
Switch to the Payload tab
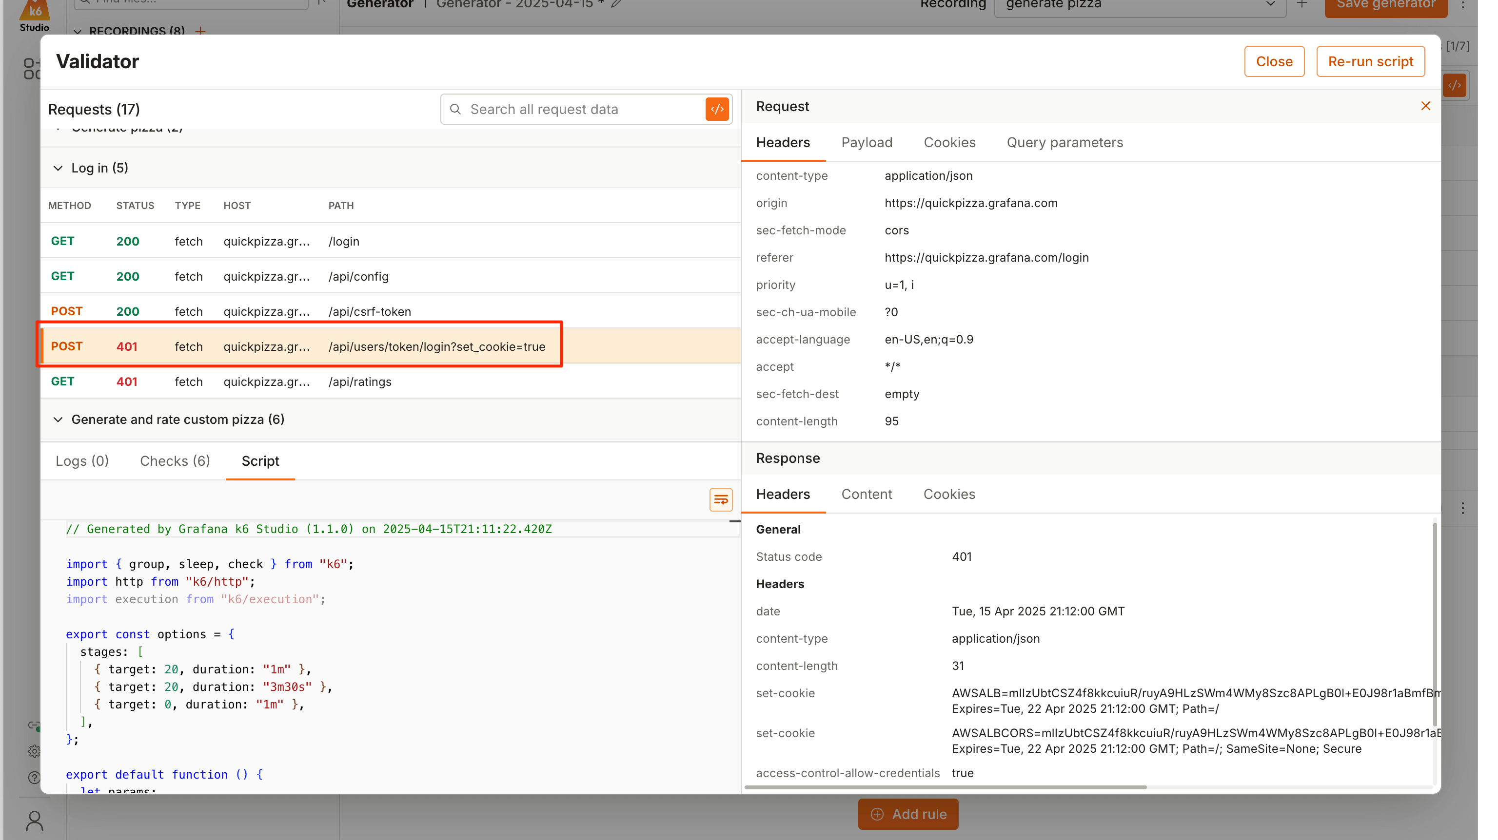point(867,142)
